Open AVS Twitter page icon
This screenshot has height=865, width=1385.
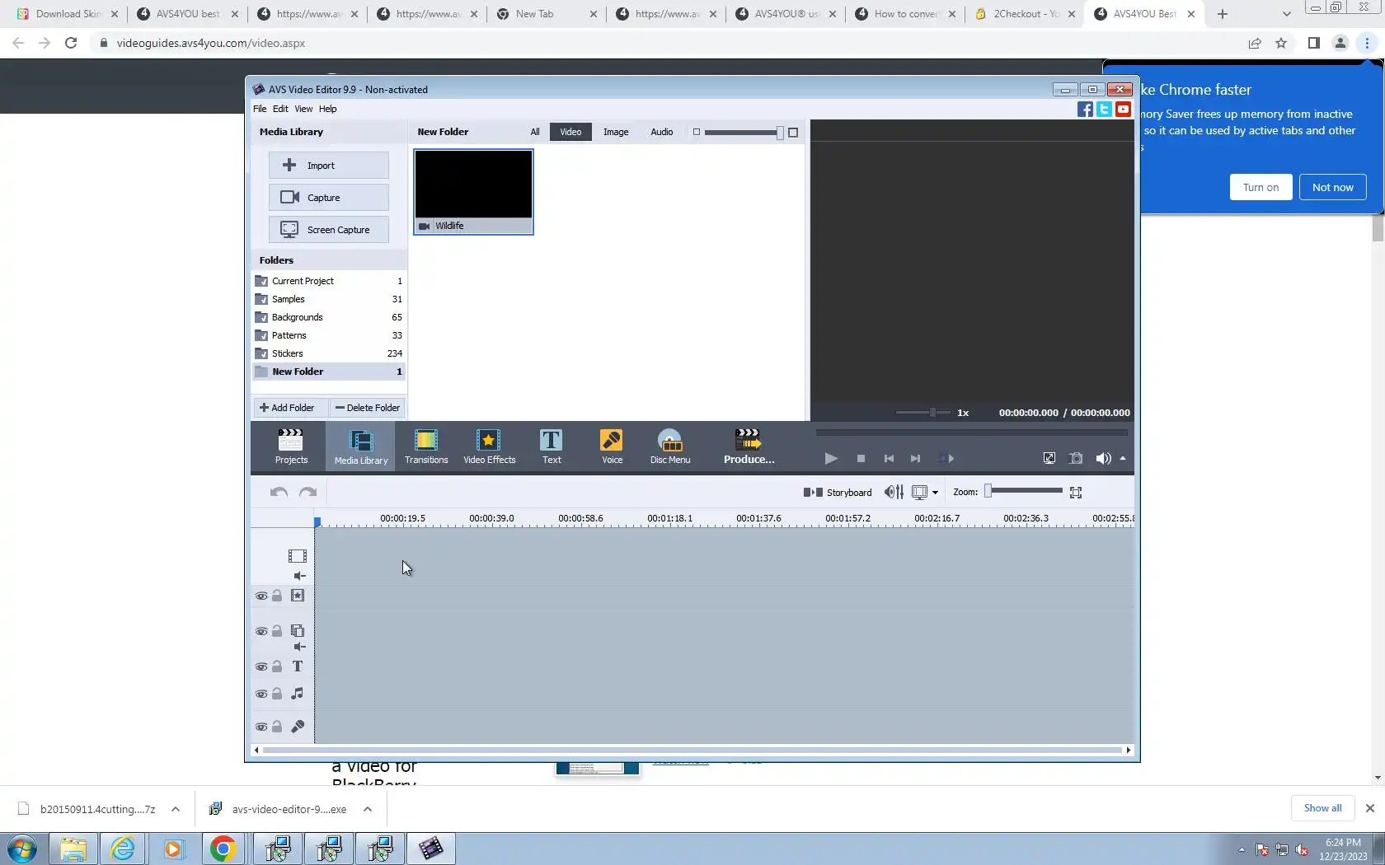pyautogui.click(x=1104, y=110)
